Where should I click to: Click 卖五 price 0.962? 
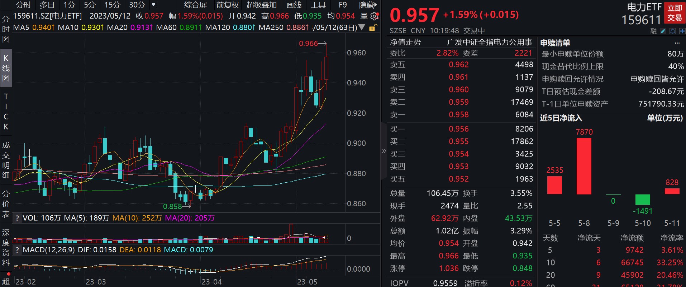[x=459, y=65]
